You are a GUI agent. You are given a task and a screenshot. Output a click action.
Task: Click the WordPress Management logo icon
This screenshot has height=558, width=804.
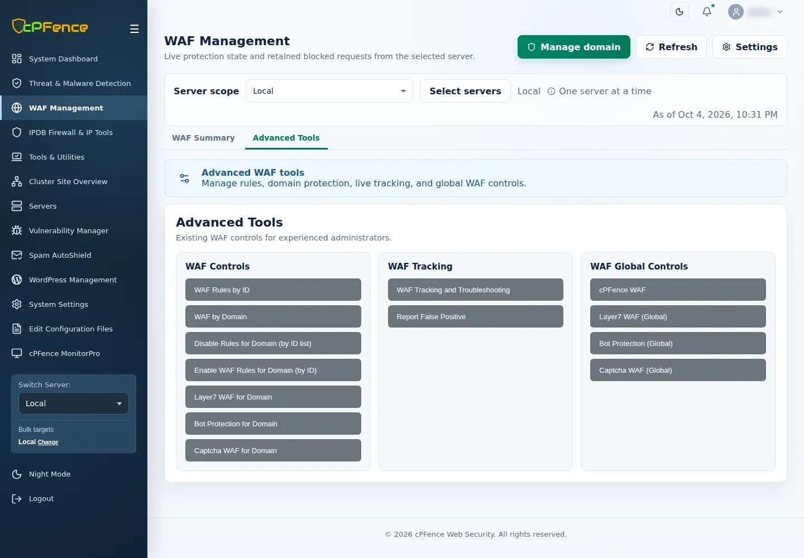point(17,280)
